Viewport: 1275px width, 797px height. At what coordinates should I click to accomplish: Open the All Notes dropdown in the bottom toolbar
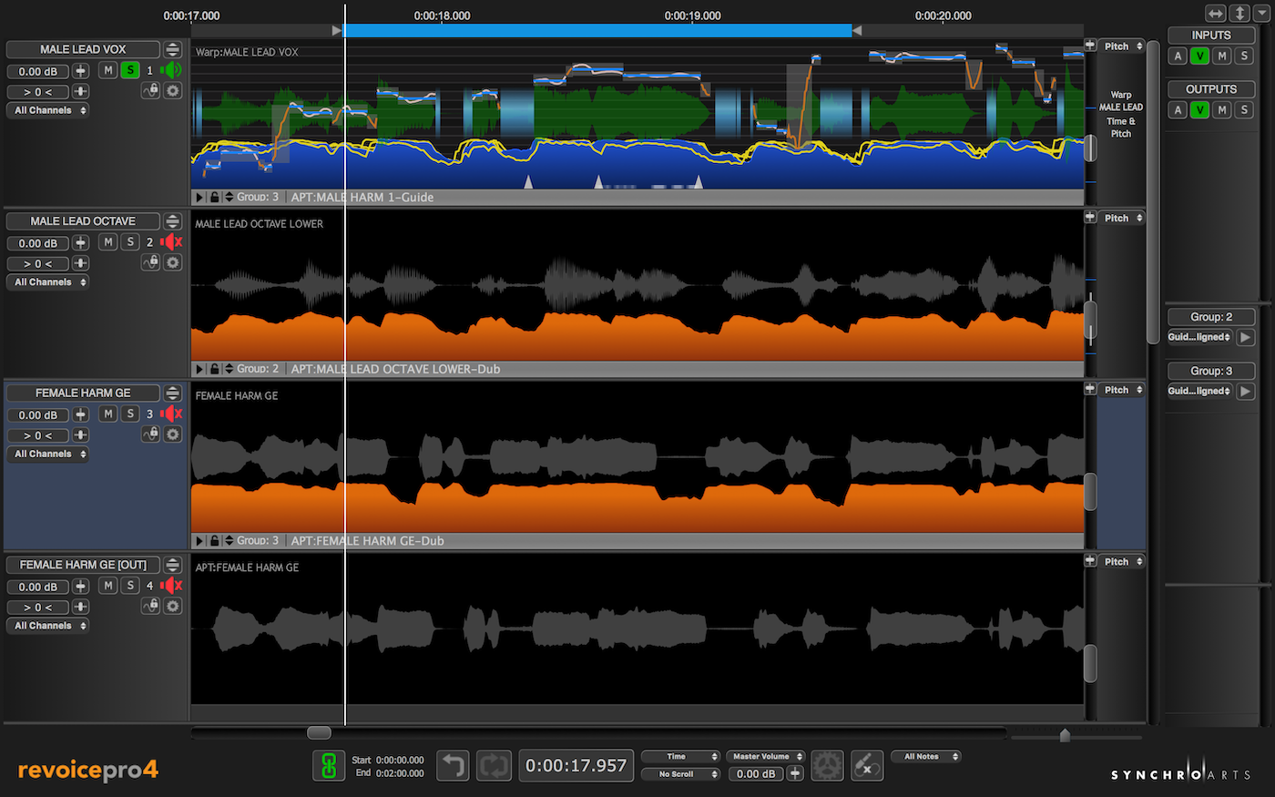click(x=925, y=756)
